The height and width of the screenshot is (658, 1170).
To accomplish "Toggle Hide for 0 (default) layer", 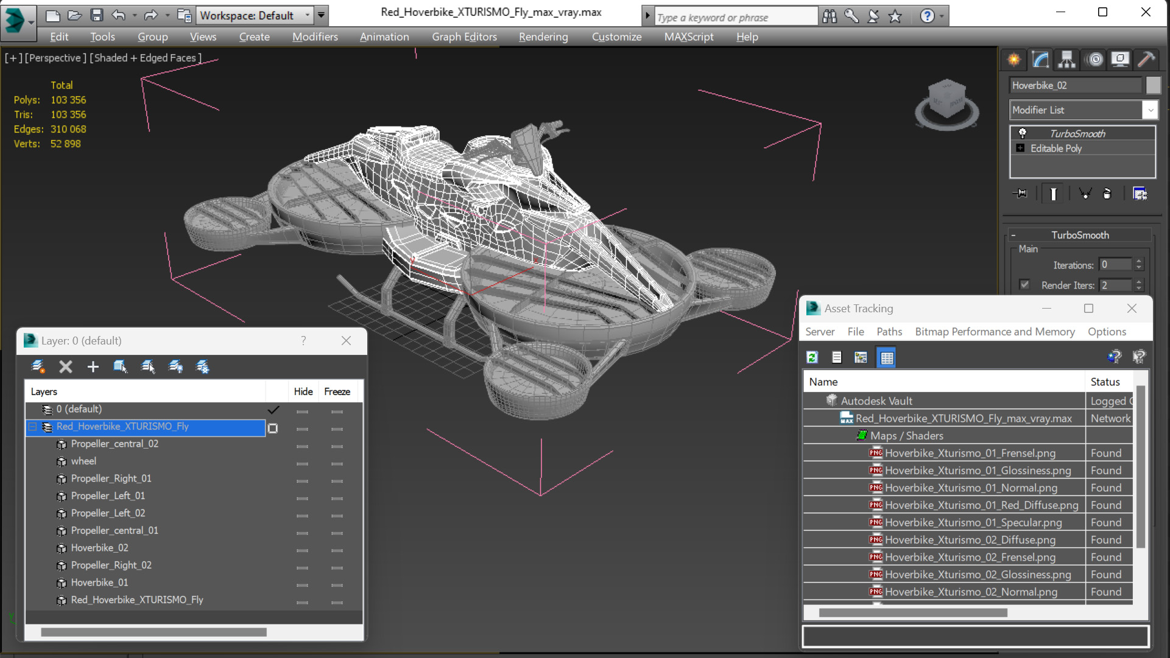I will click(302, 412).
